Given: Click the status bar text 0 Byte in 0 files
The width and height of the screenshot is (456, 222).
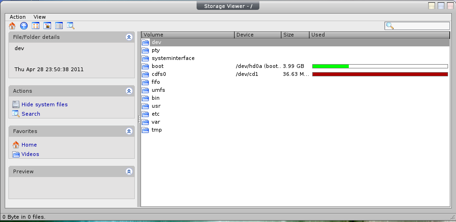Looking at the screenshot, I should (x=24, y=217).
